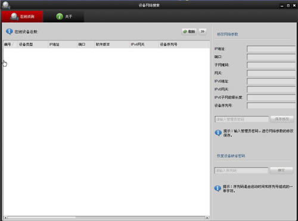Click the 确定 confirm button
Viewport: 298px width, 221px height.
pyautogui.click(x=281, y=171)
